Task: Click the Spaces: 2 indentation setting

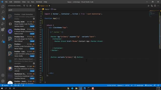Action: point(120,85)
